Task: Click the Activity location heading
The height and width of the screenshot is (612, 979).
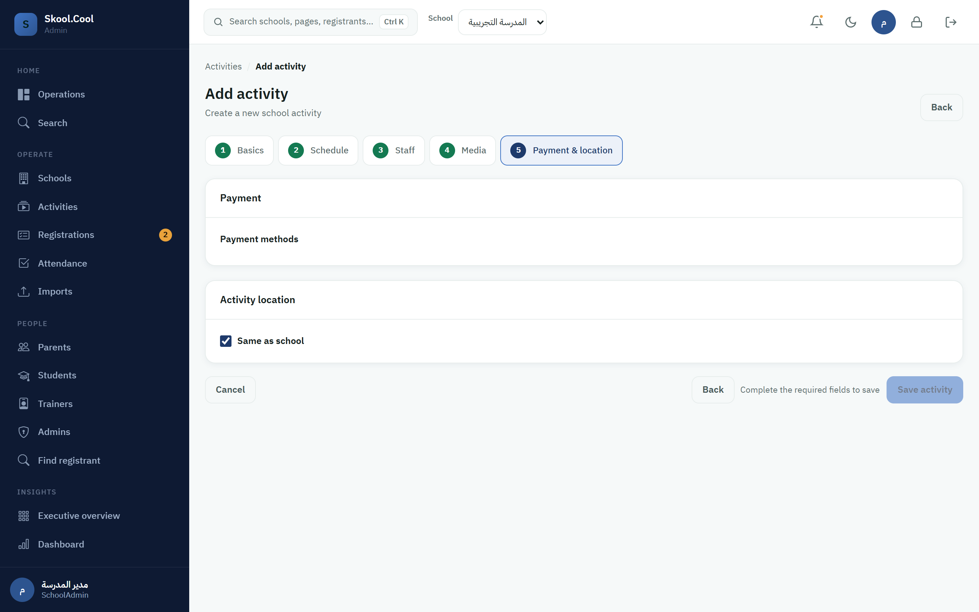Action: (x=257, y=300)
